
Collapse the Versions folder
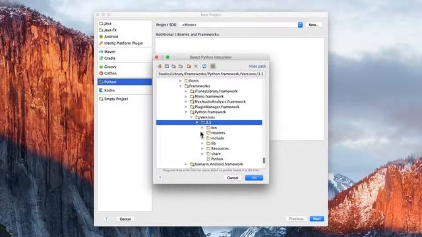[191, 117]
